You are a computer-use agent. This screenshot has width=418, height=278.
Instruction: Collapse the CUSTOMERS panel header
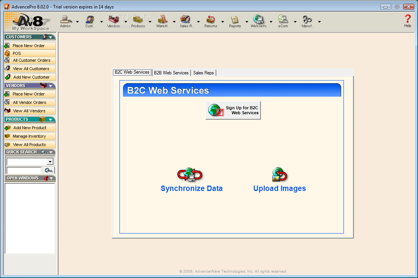[30, 37]
